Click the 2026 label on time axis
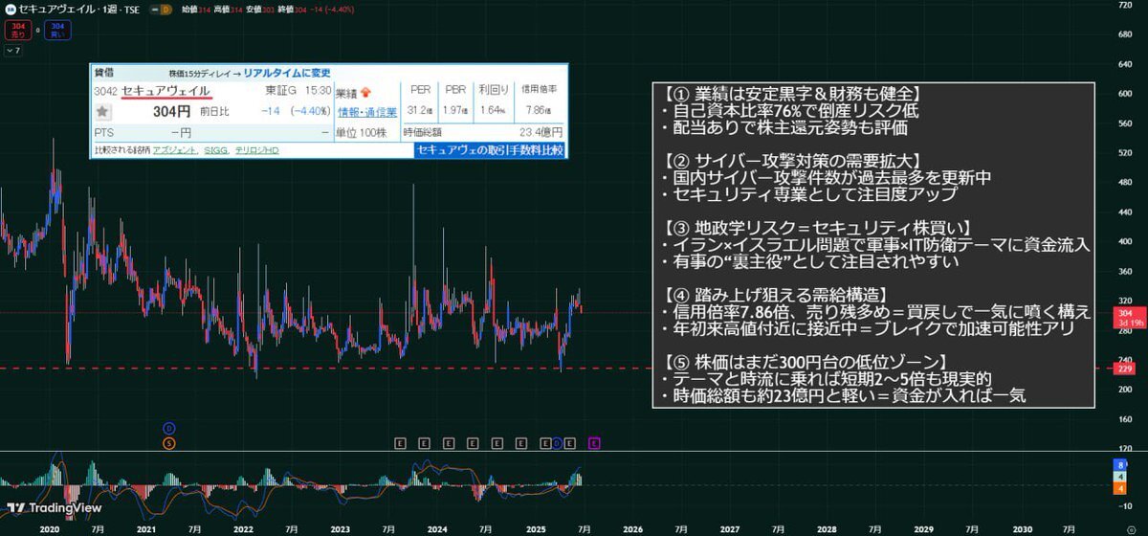 [x=632, y=527]
